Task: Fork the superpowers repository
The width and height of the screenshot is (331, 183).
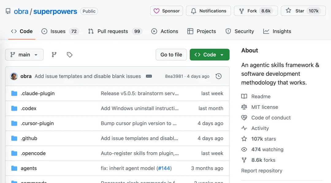Action: pyautogui.click(x=252, y=11)
